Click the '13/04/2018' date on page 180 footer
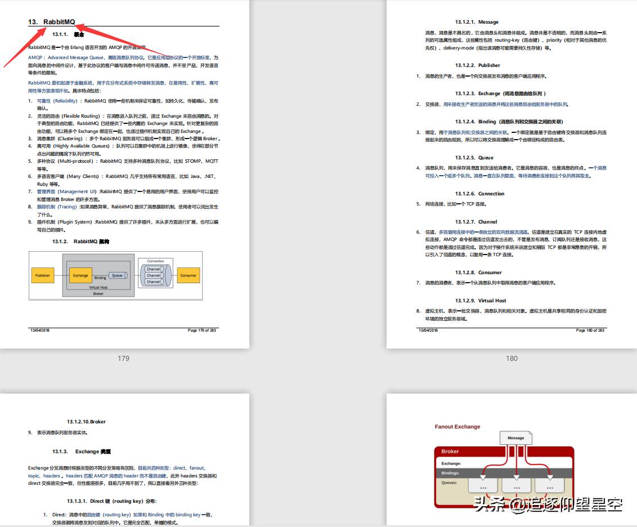Screen dimensions: 637x527 pos(428,331)
